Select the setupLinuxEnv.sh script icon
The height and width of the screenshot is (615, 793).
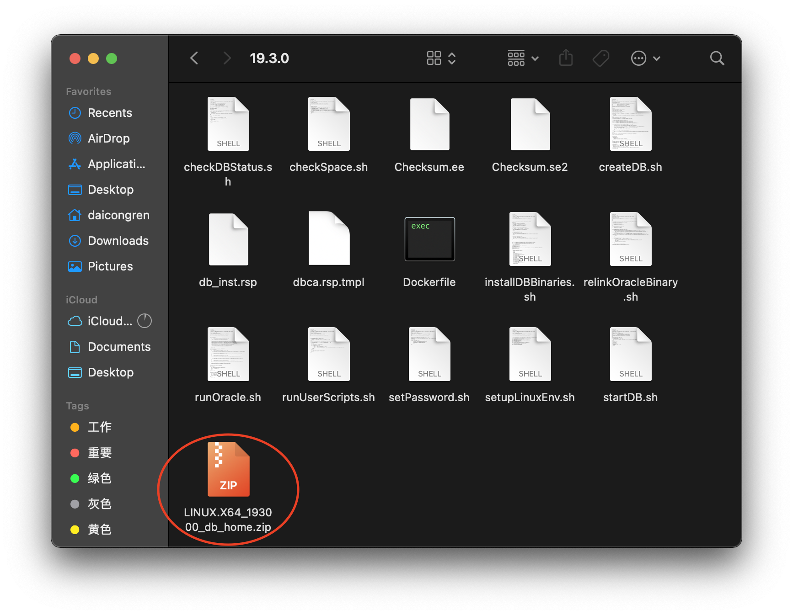530,353
